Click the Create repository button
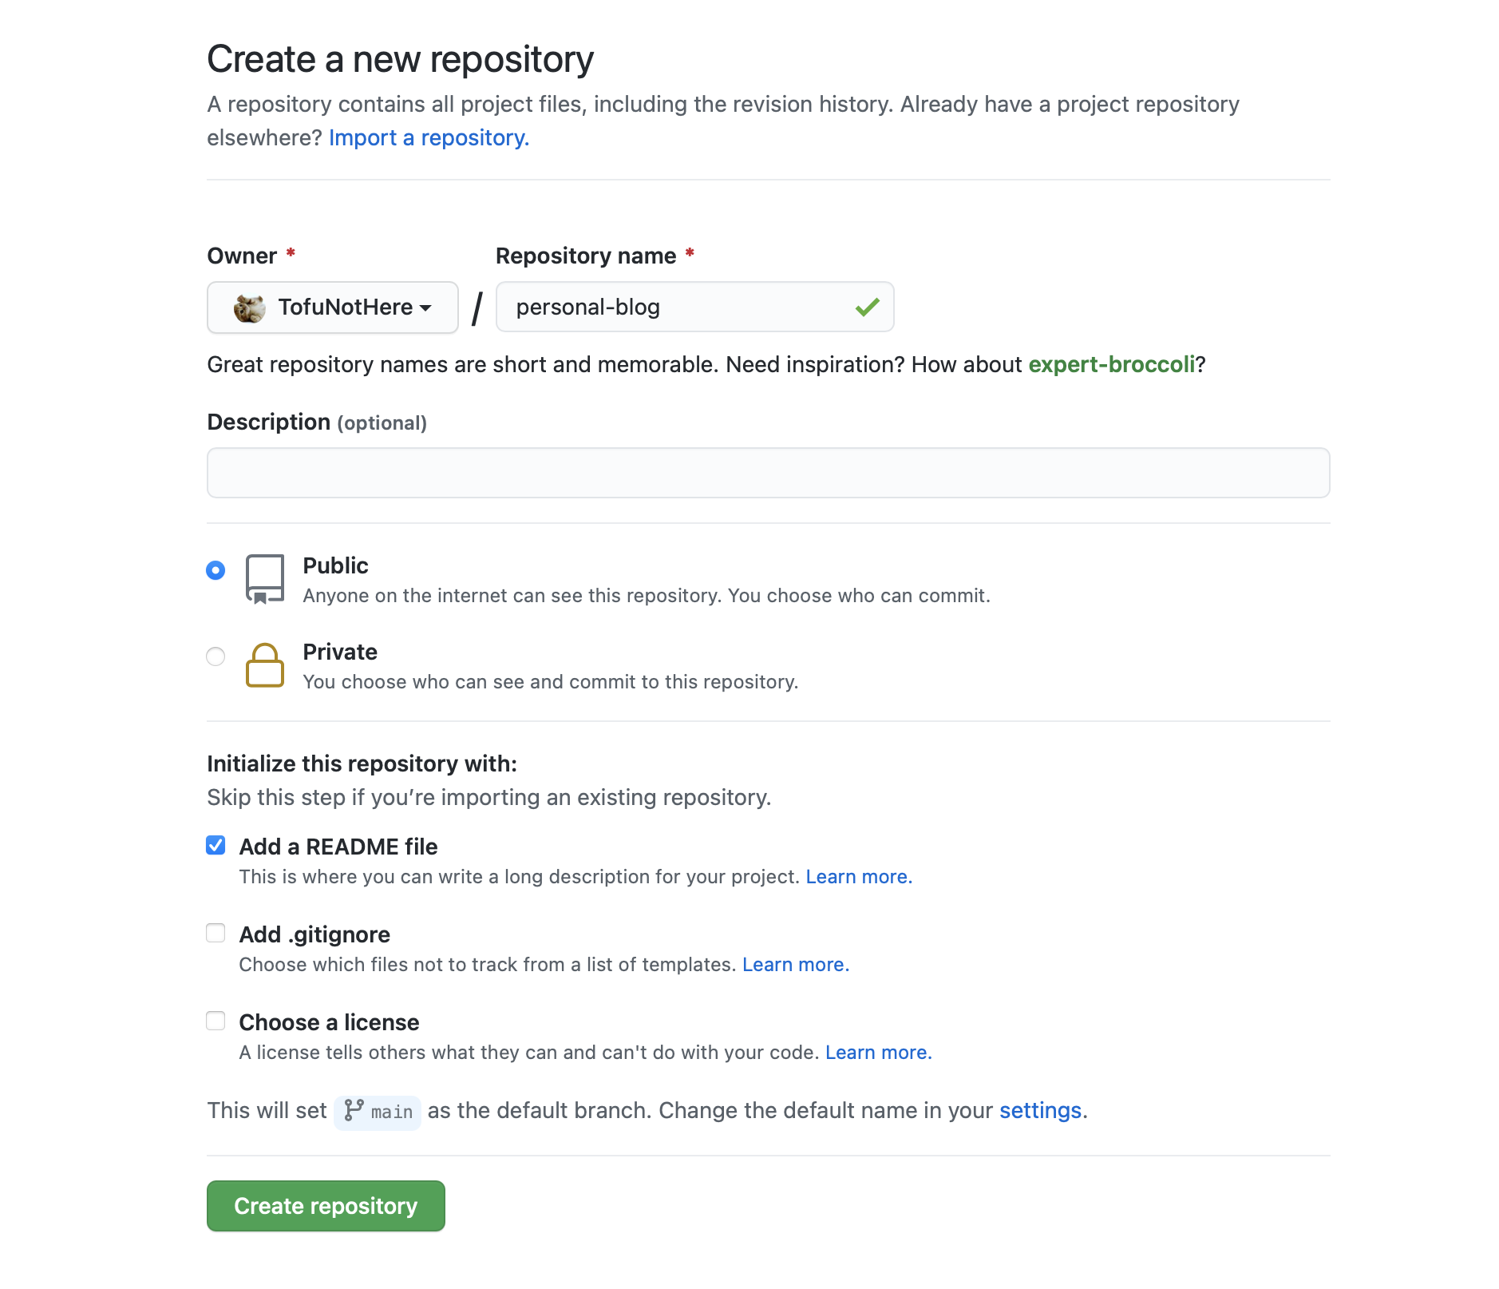Viewport: 1499px width, 1289px height. (x=326, y=1206)
